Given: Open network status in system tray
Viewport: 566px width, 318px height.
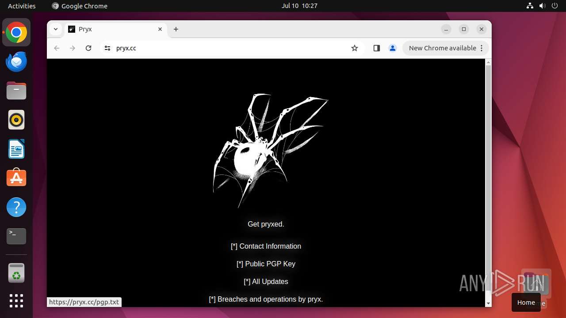Looking at the screenshot, I should (530, 6).
